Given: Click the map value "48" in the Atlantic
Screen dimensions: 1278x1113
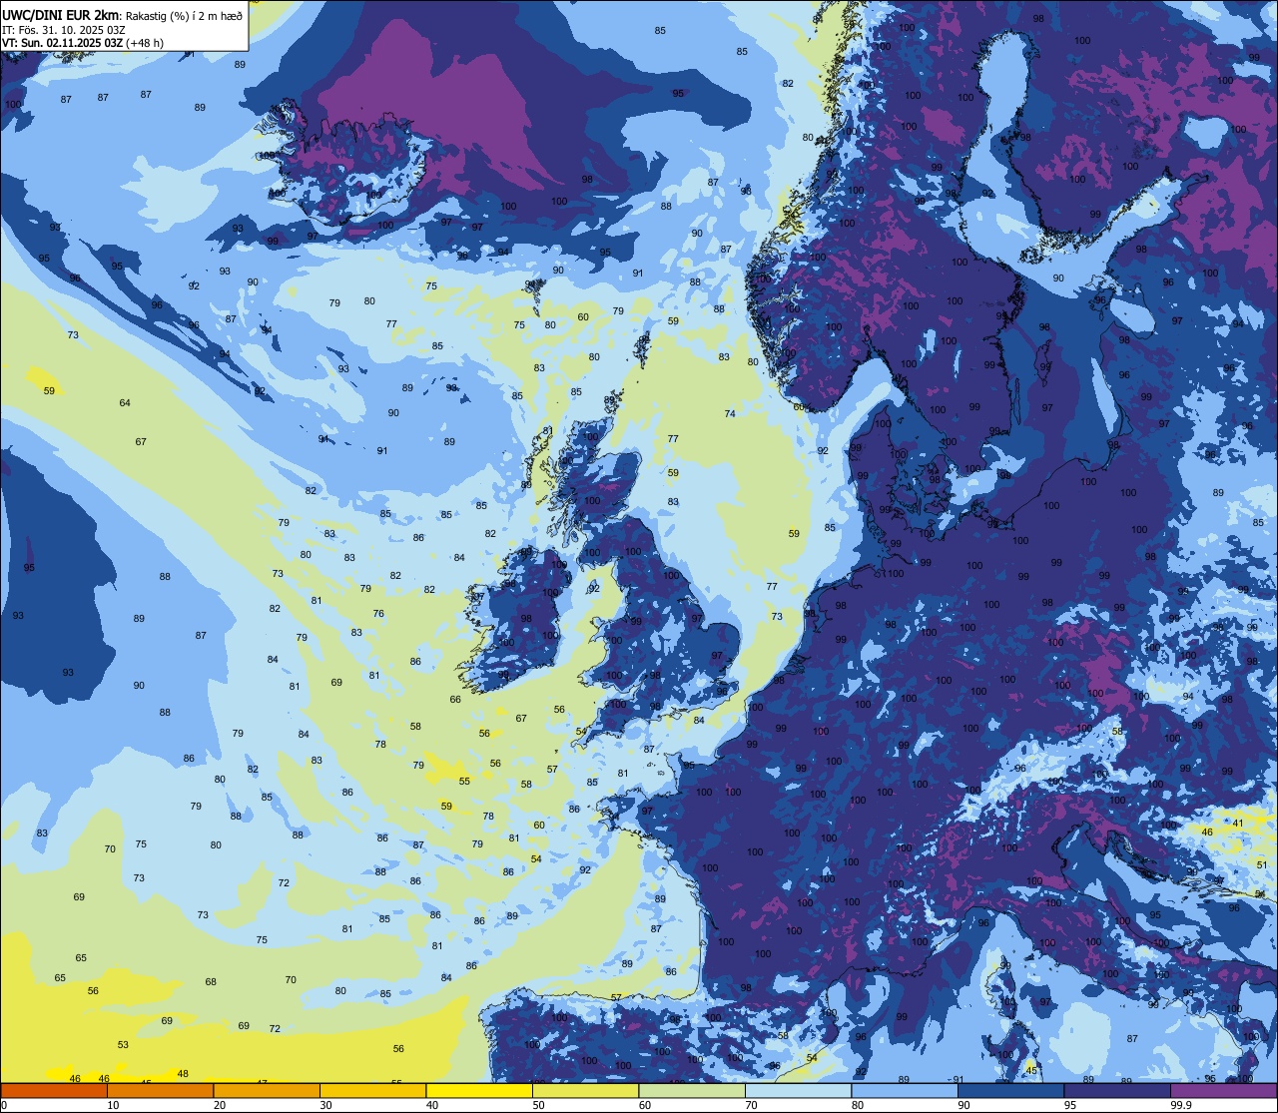Looking at the screenshot, I should coord(183,1074).
